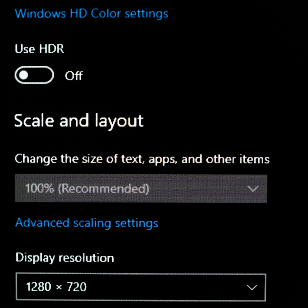Expand the 1280 × 720 resolution dropdown

pos(141,287)
